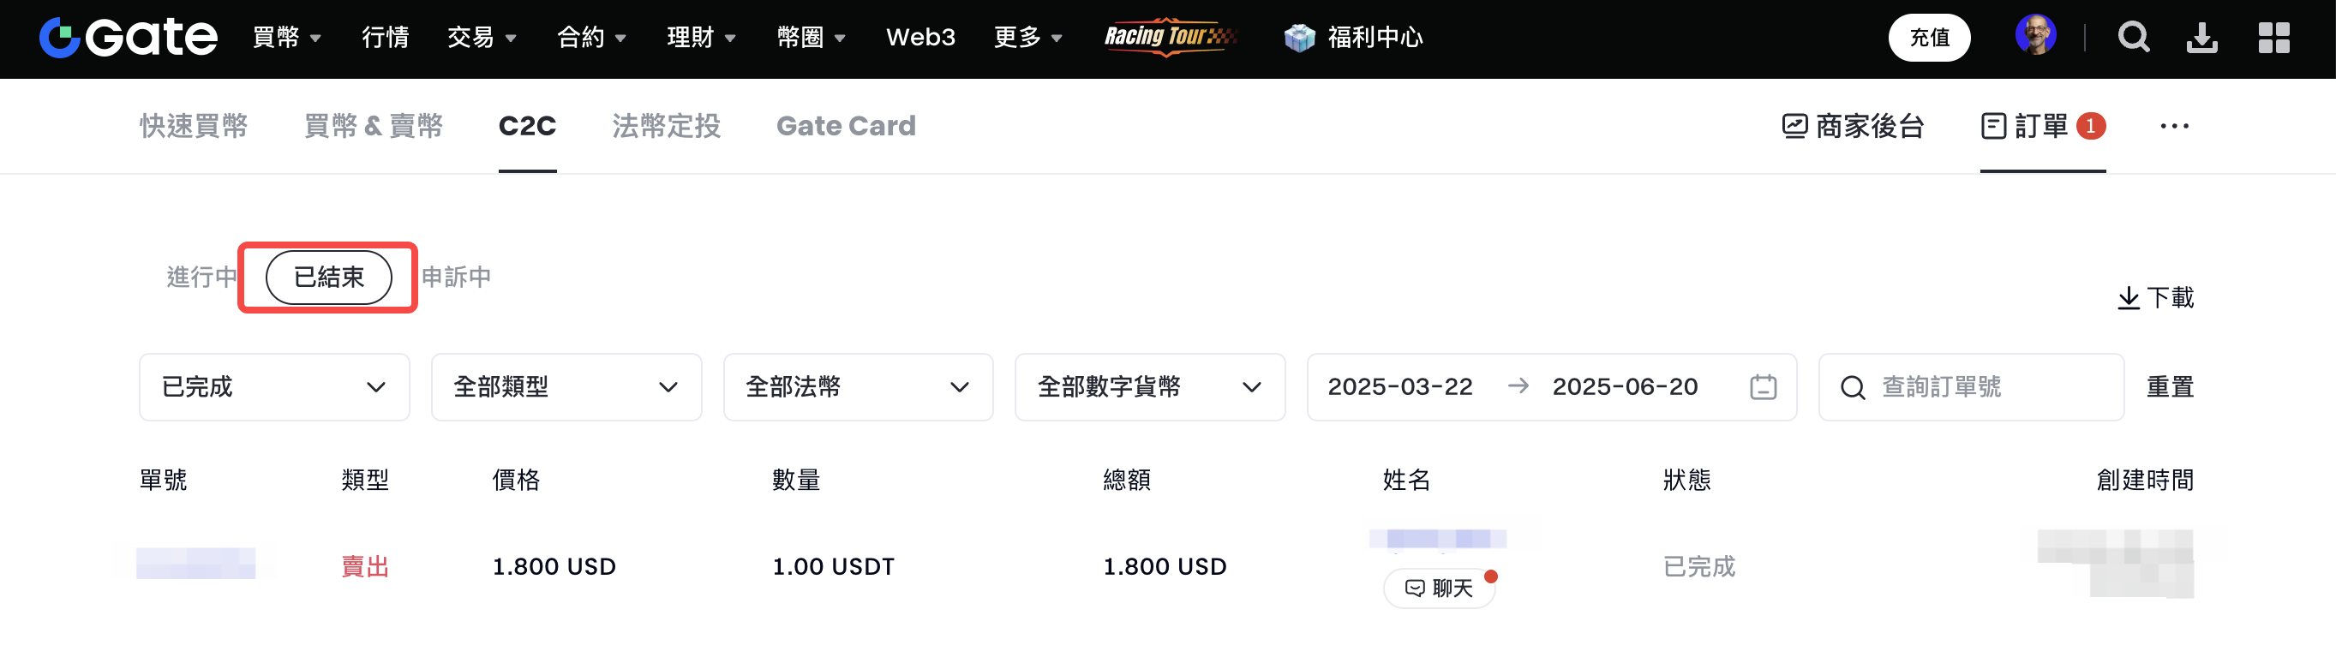The width and height of the screenshot is (2336, 663).
Task: Click the Gate logo icon
Action: click(60, 37)
